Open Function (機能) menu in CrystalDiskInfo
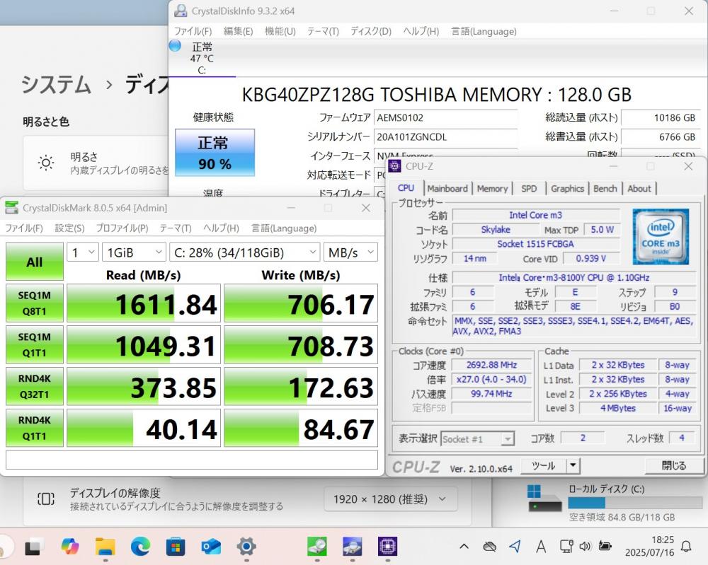This screenshot has width=708, height=565. pyautogui.click(x=280, y=31)
